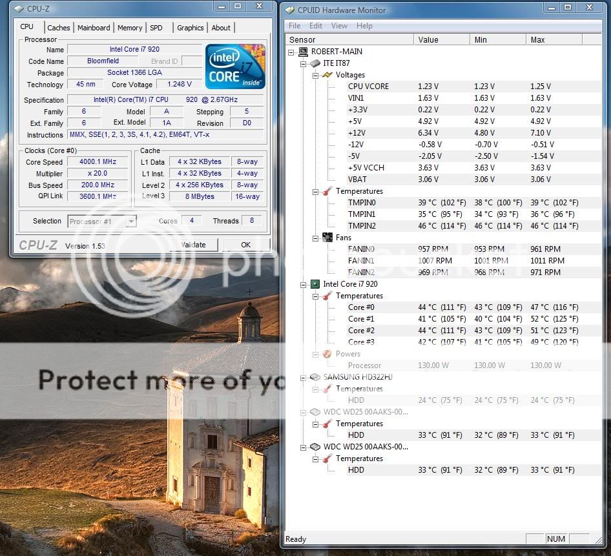Click the OK button in CPU-Z
This screenshot has height=556, width=611.
tap(246, 245)
